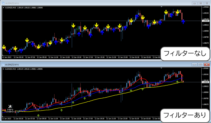
Task: Click the gray chart shift triangle in top chart
Action: pyautogui.click(x=162, y=7)
